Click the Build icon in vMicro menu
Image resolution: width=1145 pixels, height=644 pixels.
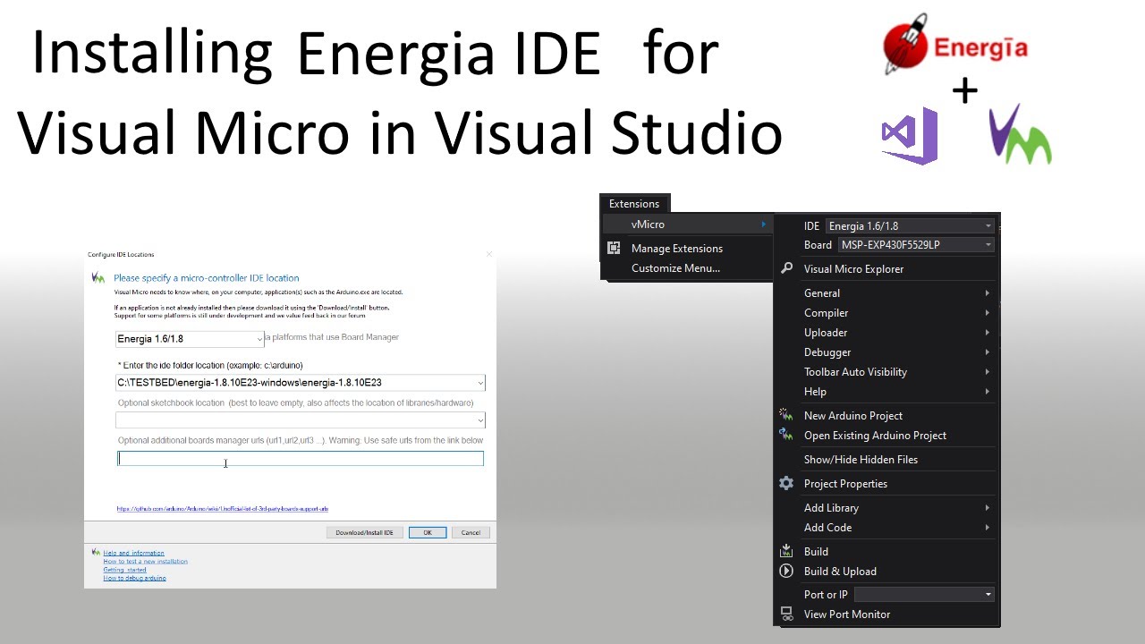tap(786, 551)
